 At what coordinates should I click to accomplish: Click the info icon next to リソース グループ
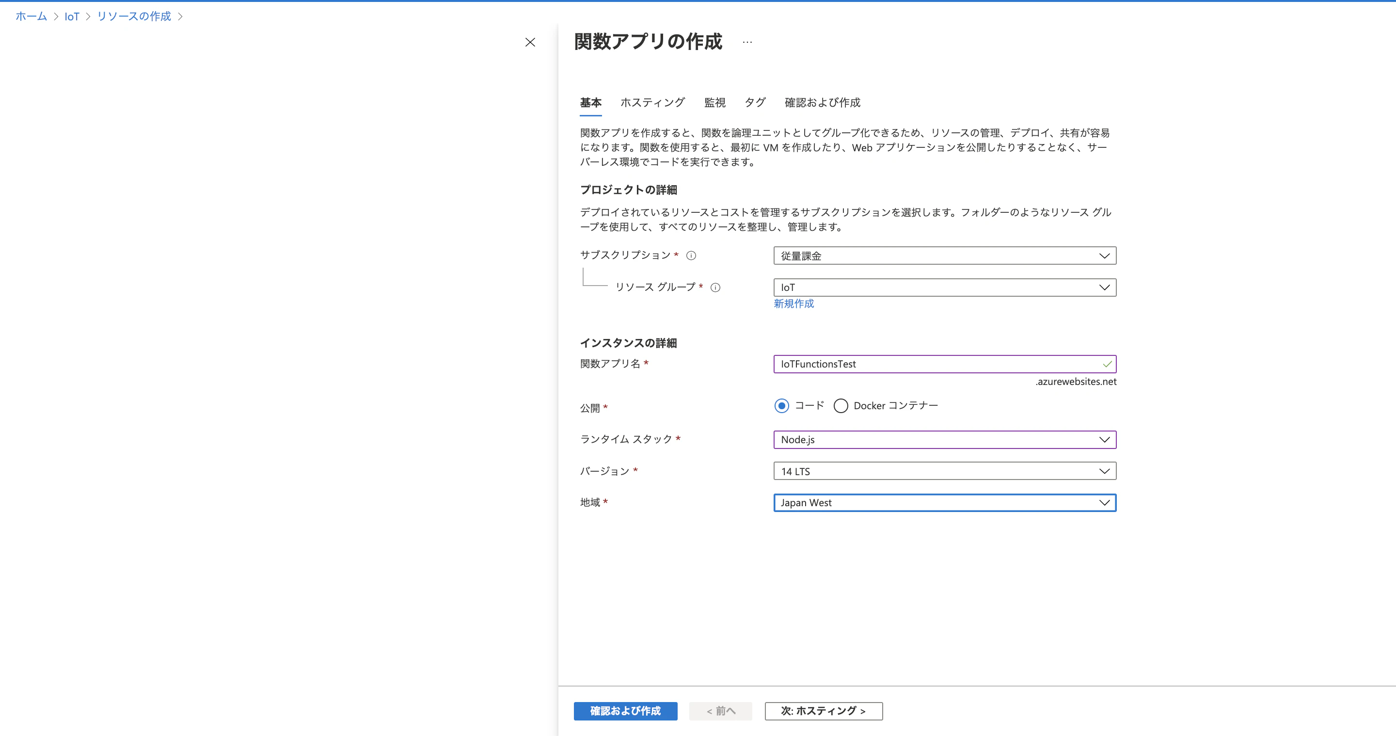click(715, 288)
